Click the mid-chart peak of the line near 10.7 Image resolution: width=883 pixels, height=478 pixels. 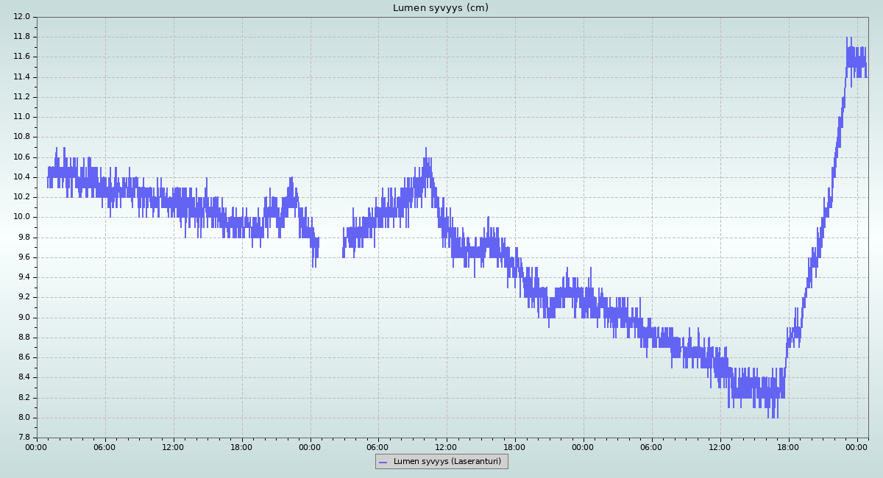pyautogui.click(x=425, y=149)
